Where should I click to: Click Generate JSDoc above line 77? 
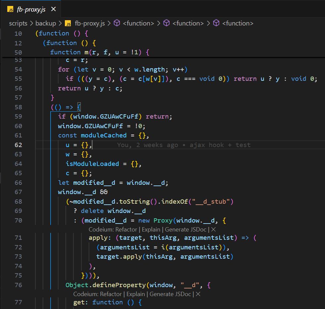(170, 294)
